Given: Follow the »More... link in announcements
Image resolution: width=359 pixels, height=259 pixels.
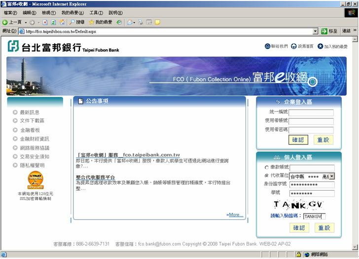Looking at the screenshot, I should point(235,215).
